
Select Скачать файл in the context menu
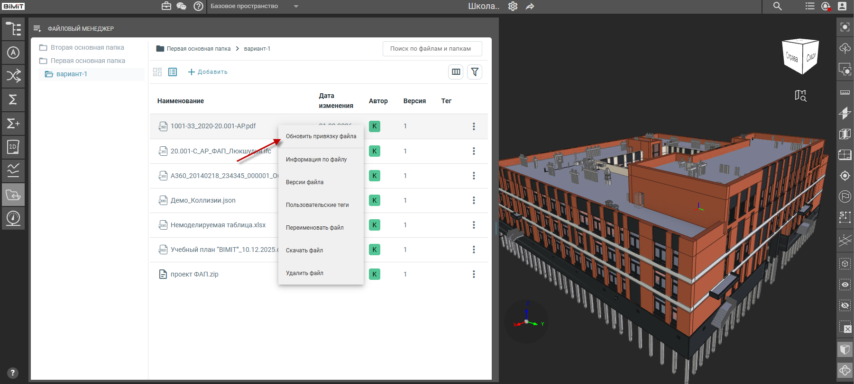(321, 250)
